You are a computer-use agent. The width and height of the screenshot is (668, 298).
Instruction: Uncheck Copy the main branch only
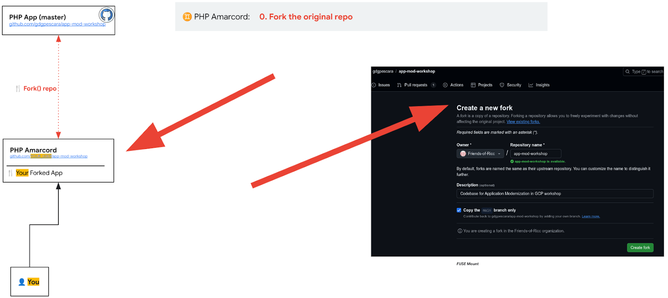pyautogui.click(x=459, y=210)
